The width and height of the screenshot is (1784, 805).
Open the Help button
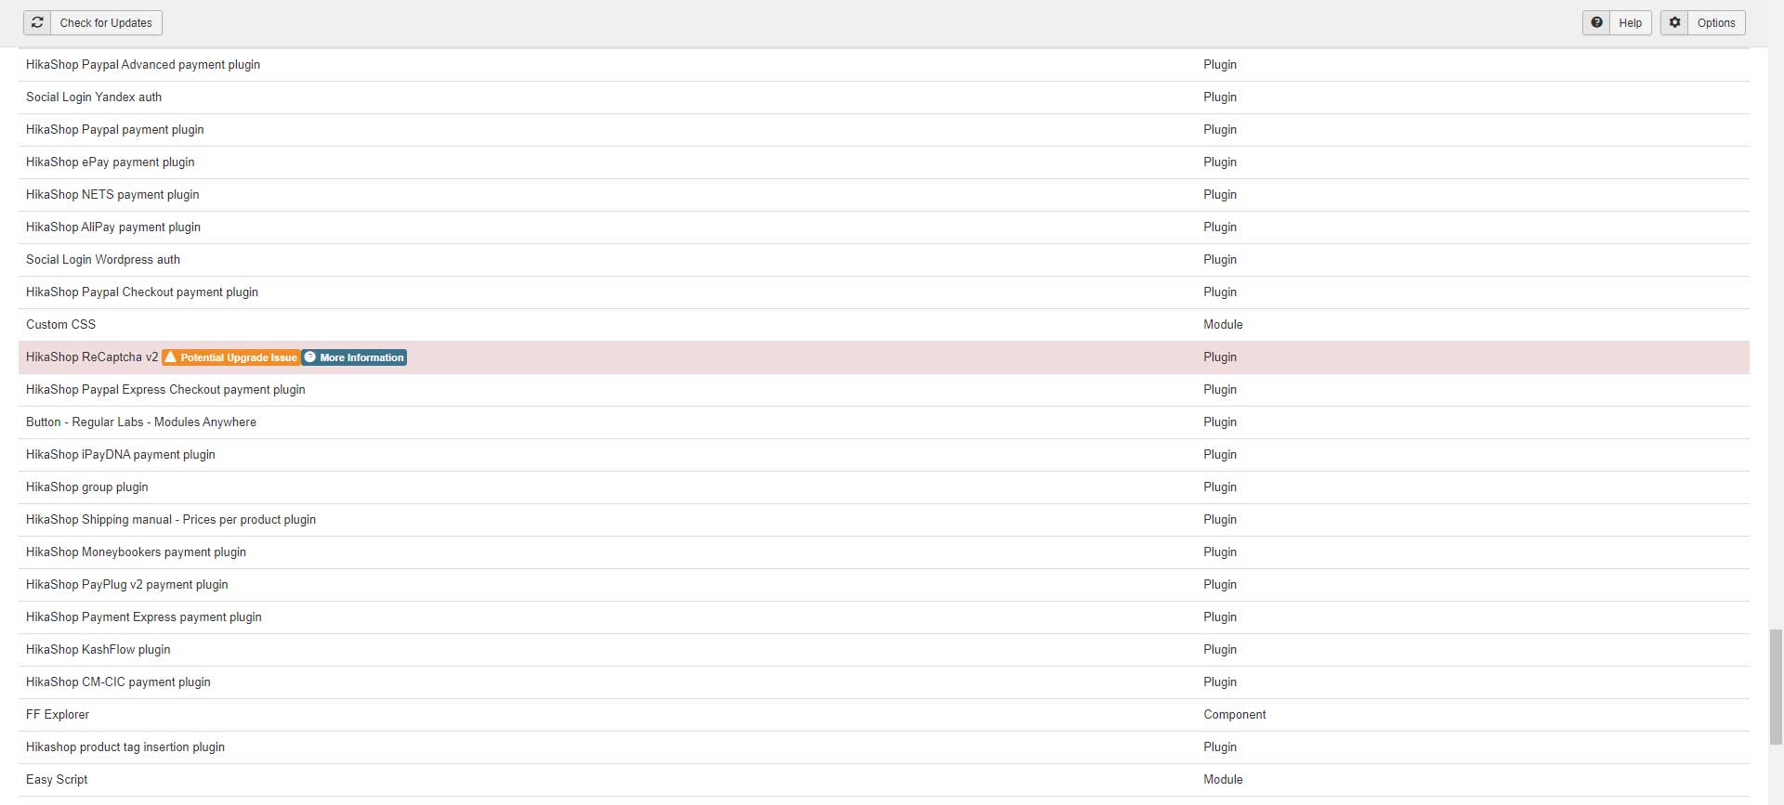click(x=1617, y=22)
